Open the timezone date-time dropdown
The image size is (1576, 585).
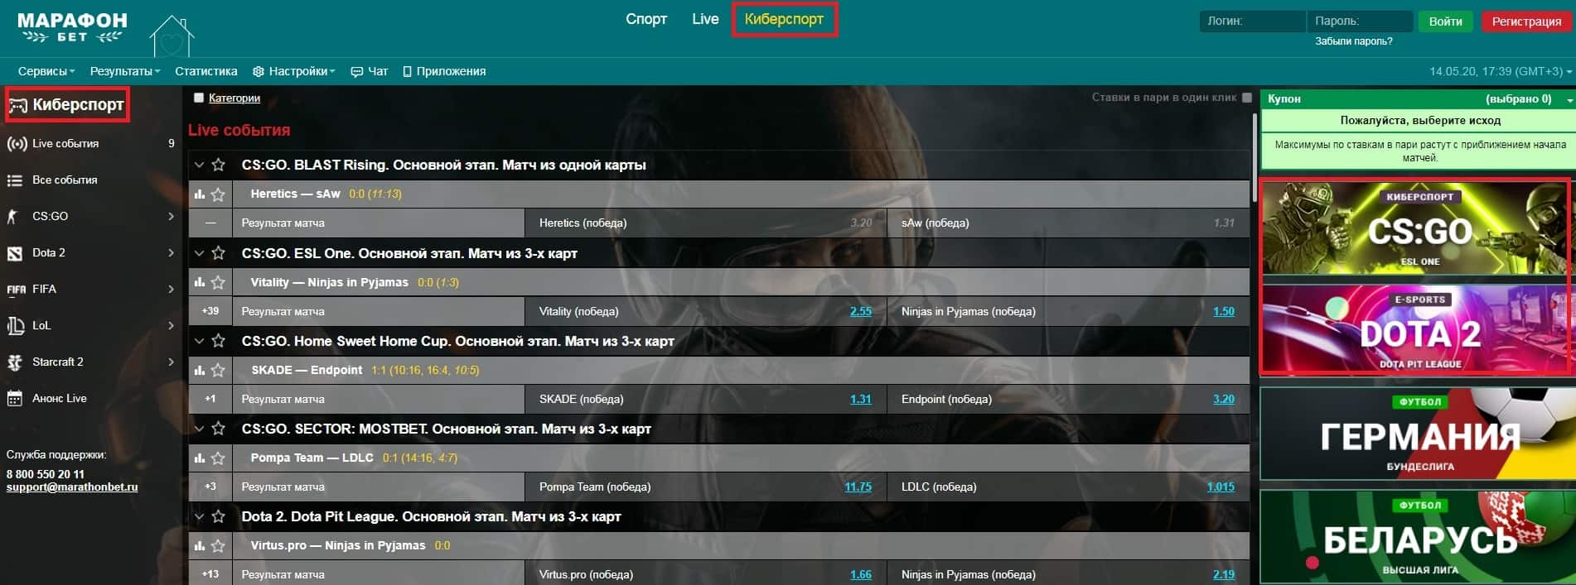(1500, 71)
